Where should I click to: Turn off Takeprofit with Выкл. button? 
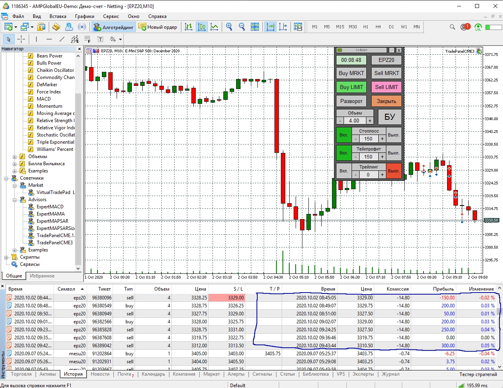[x=394, y=153]
